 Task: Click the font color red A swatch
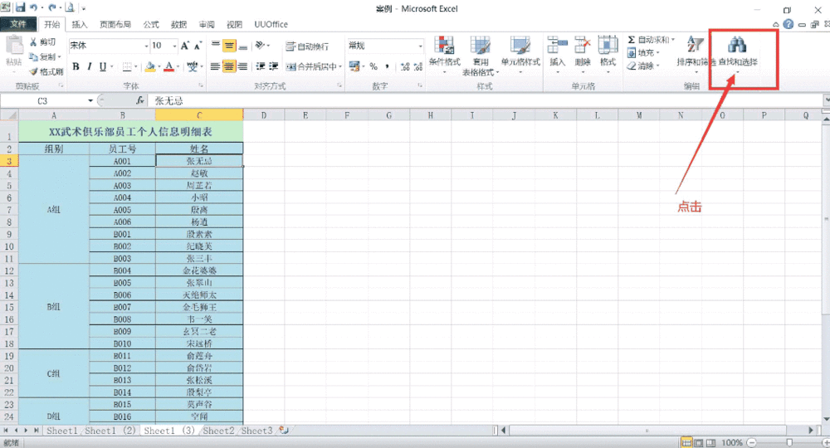point(168,66)
